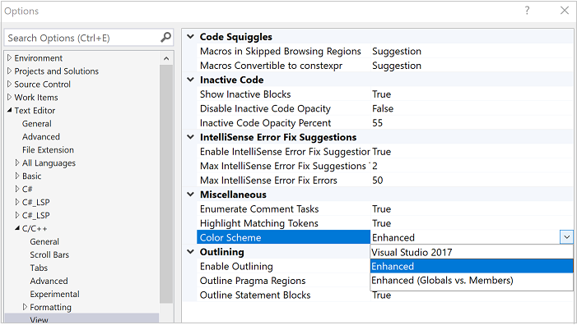Click the options tree scrollbar thumb

pos(166,184)
